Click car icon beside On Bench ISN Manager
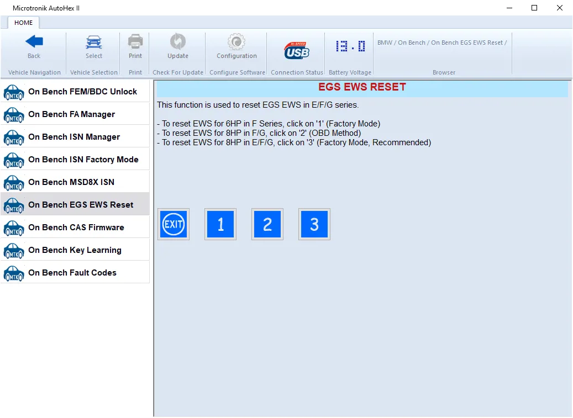Image resolution: width=573 pixels, height=418 pixels. 14,137
